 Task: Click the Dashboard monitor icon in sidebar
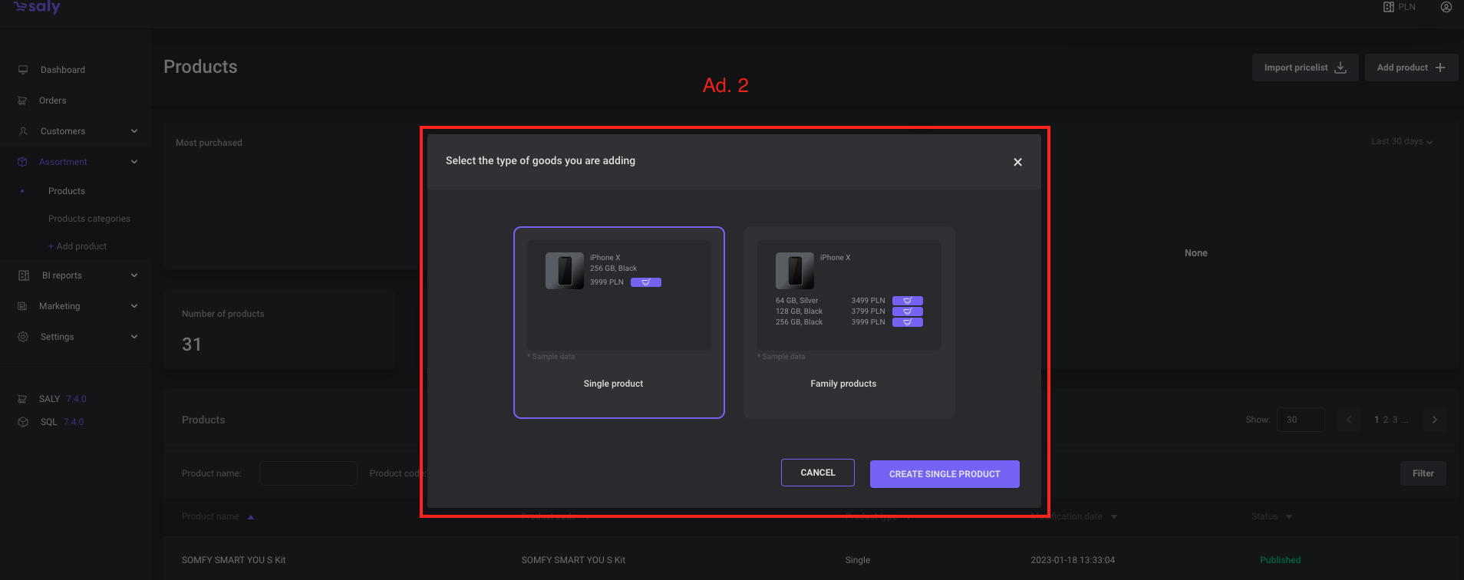pos(23,70)
